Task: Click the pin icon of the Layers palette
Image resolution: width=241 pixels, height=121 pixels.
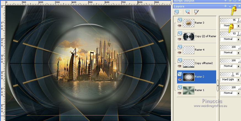Action: [226, 6]
